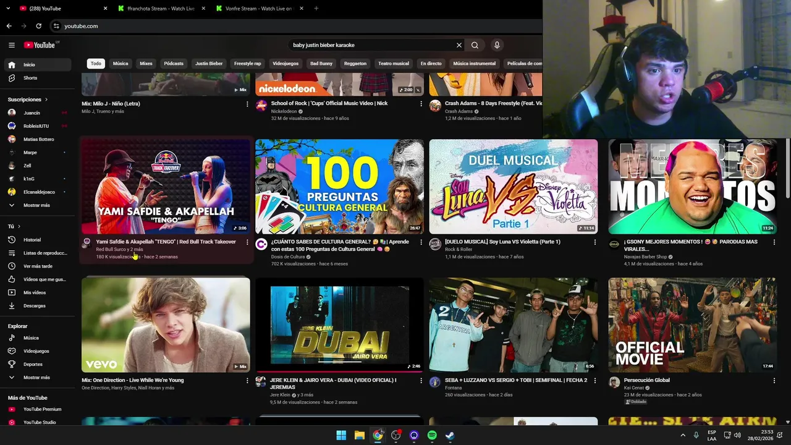Reload the page in Chrome
The image size is (791, 445).
coord(38,26)
